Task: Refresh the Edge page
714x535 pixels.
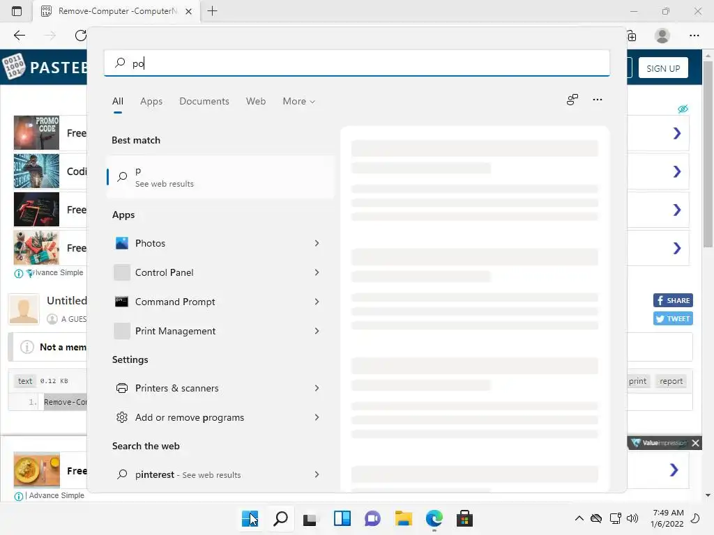Action: (81, 36)
